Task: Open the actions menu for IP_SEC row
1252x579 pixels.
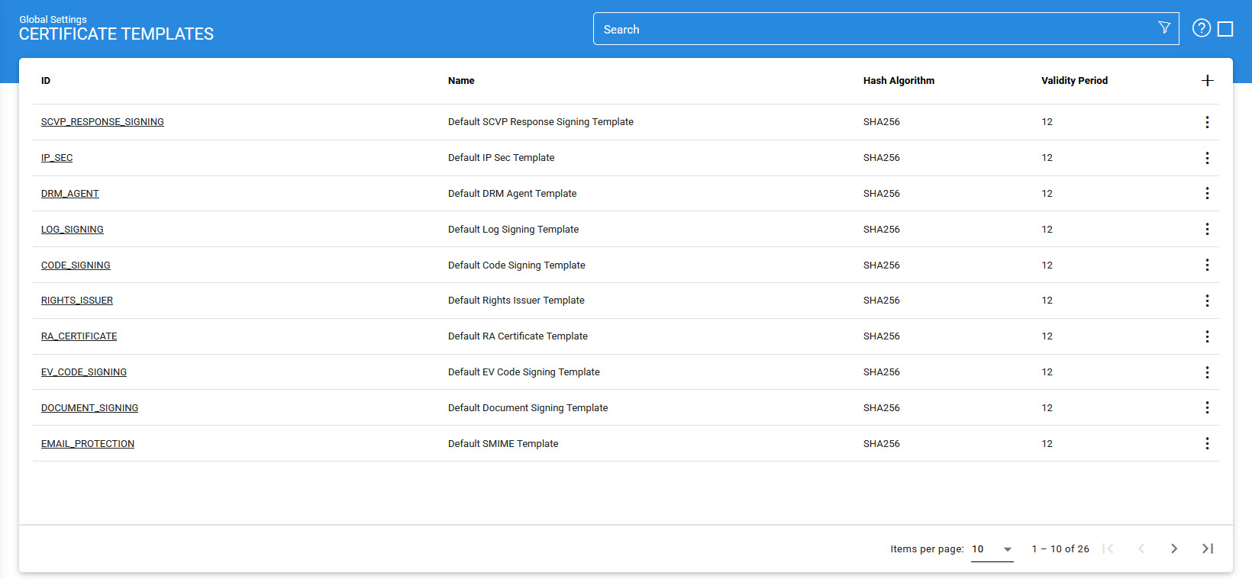Action: coord(1207,158)
